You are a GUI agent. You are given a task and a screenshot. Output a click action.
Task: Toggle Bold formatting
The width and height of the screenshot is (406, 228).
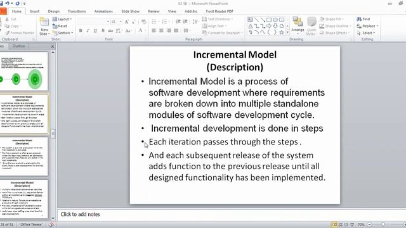point(81,31)
